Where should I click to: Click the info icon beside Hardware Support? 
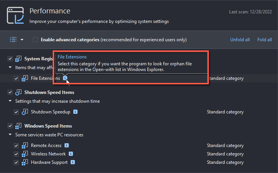pos(73,162)
